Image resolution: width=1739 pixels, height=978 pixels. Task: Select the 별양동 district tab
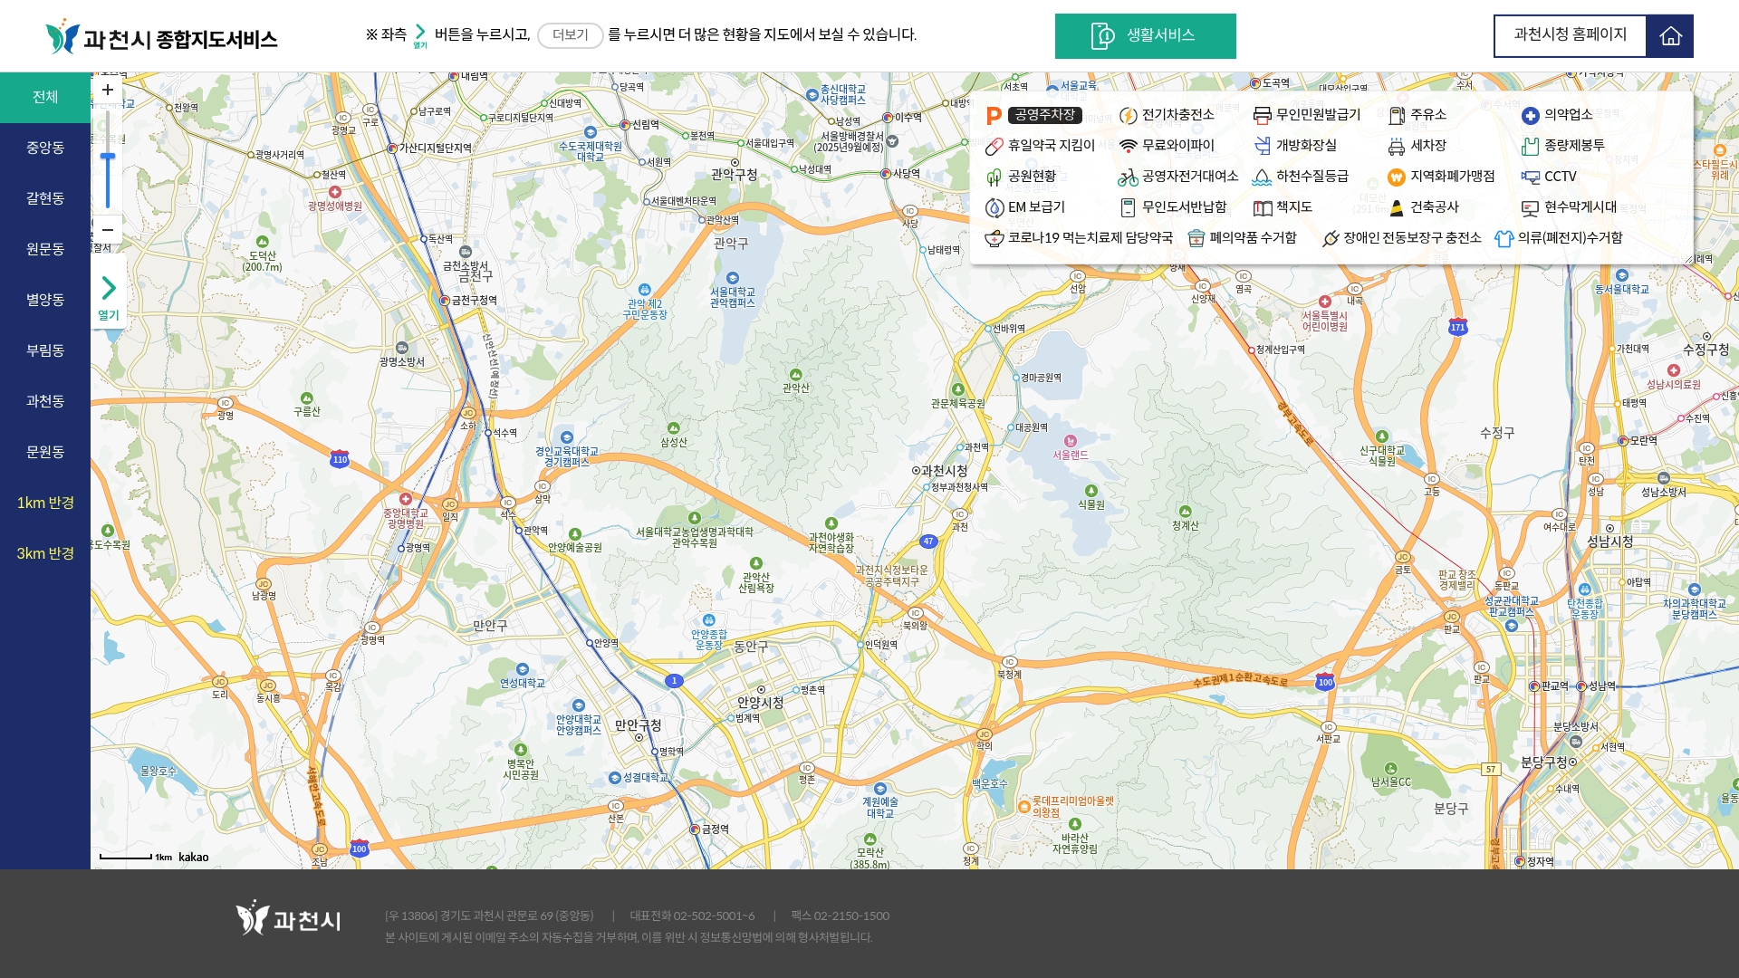point(45,300)
